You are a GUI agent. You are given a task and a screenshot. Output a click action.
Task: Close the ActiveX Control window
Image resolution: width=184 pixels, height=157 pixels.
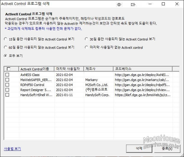tap(177, 4)
